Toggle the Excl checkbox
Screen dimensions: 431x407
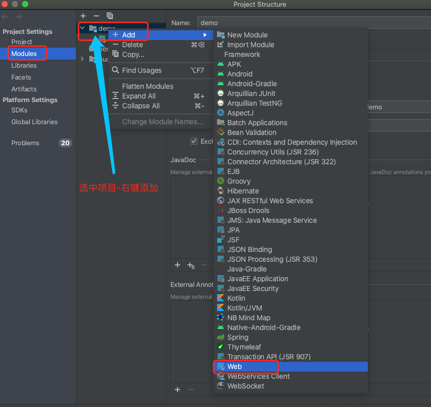tap(194, 141)
